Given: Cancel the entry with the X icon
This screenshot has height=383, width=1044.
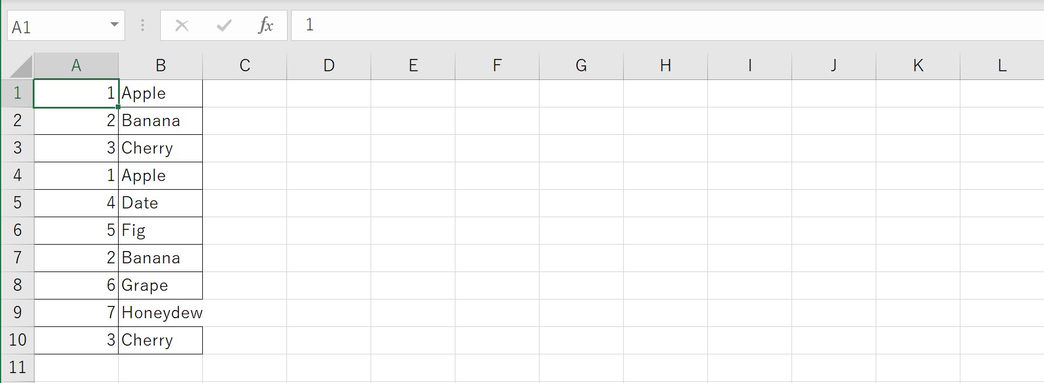Looking at the screenshot, I should (x=182, y=25).
